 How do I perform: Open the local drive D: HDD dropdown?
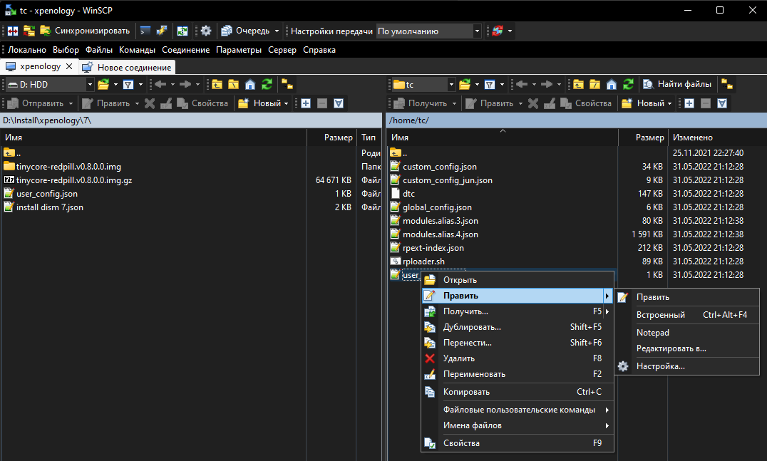(90, 84)
